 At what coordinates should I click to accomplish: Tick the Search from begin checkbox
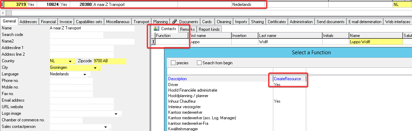click(x=199, y=63)
